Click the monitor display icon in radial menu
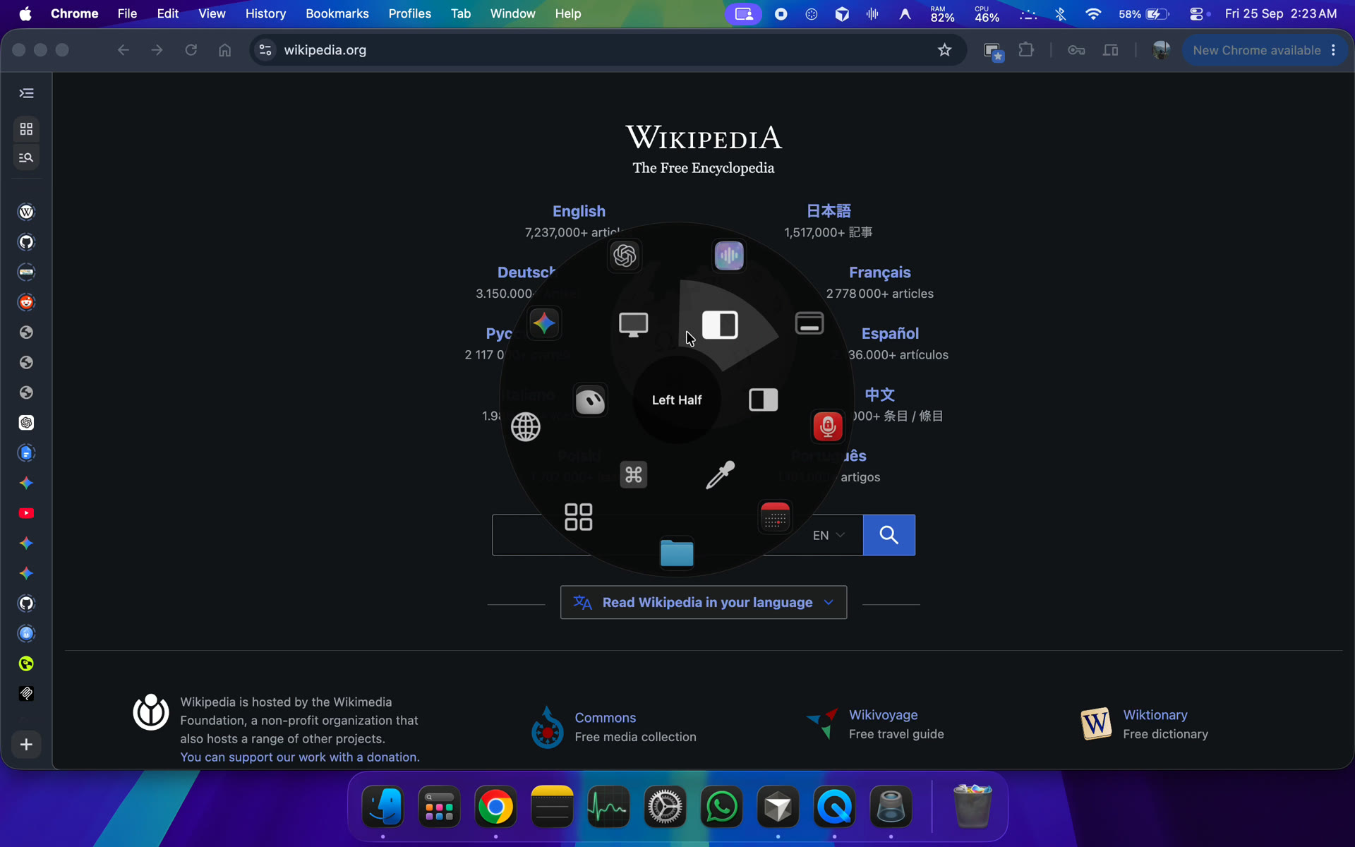The image size is (1355, 847). click(x=633, y=325)
